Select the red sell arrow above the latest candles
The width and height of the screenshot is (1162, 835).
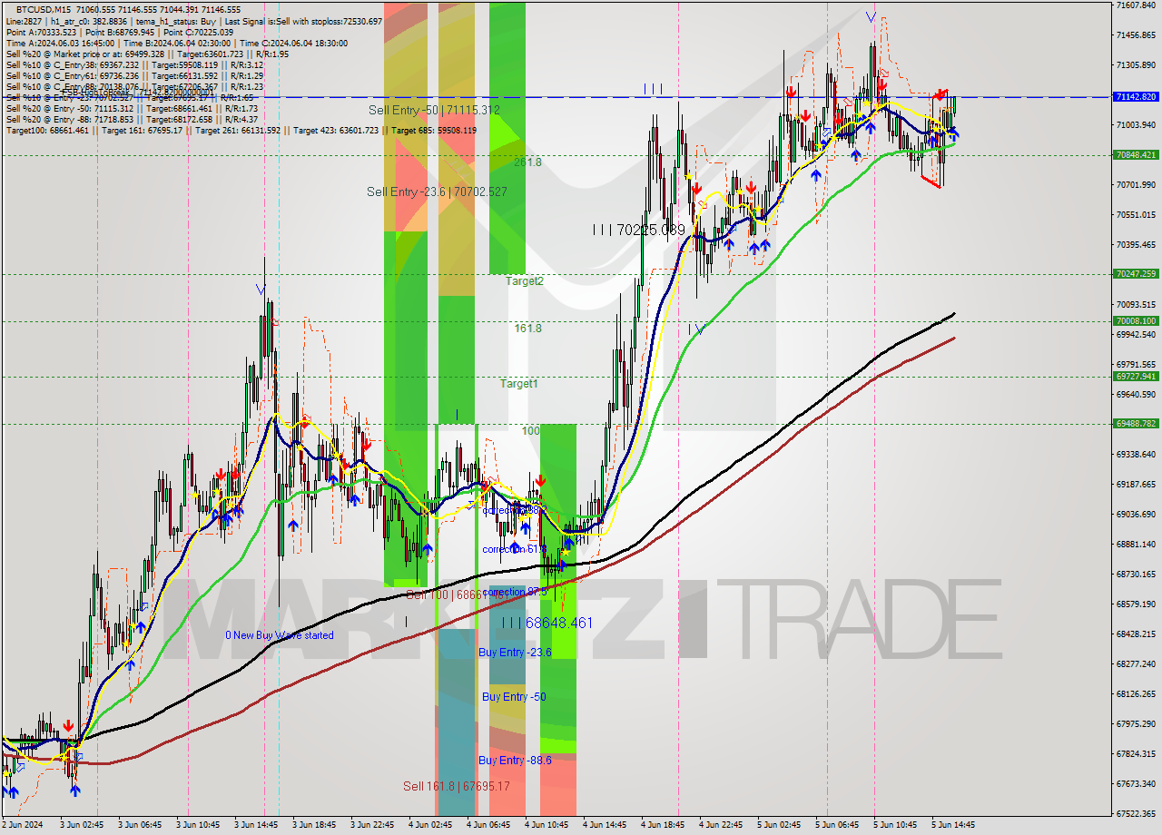[x=940, y=93]
